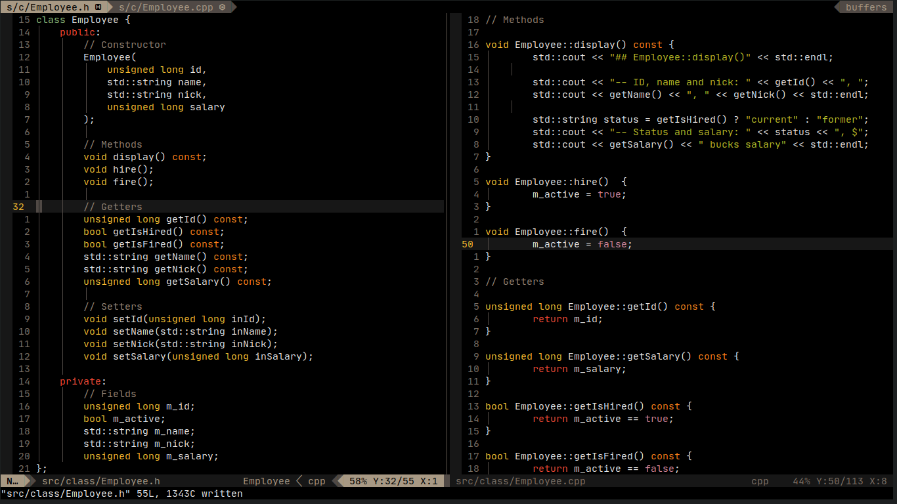Screen dimensions: 897x504
Task: Click the unsigned long salary parameter line
Action: click(166, 107)
